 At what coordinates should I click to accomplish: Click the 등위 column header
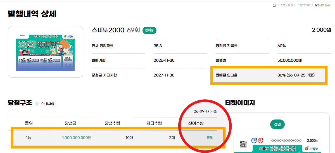point(28,123)
